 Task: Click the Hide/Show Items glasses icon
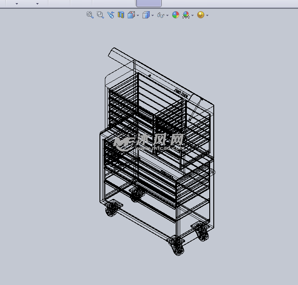point(161,15)
